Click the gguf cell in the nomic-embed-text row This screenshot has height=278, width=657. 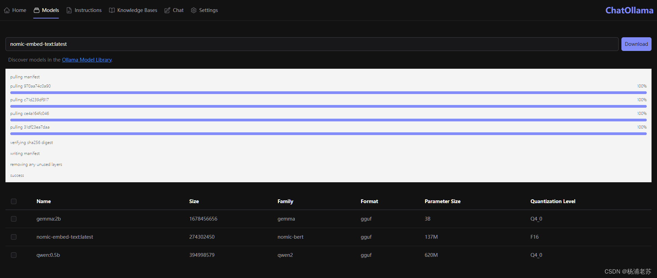(x=366, y=237)
